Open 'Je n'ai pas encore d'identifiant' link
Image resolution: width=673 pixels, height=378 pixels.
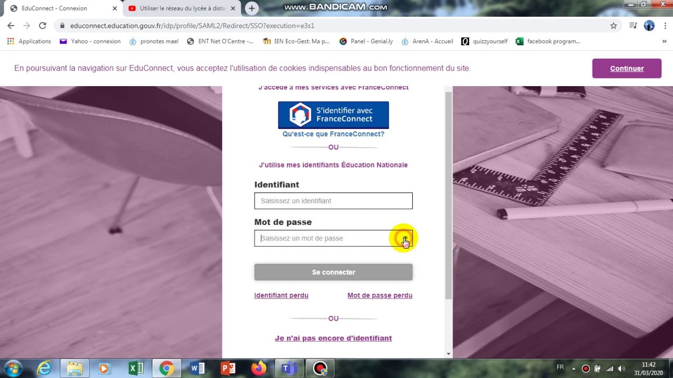(333, 338)
